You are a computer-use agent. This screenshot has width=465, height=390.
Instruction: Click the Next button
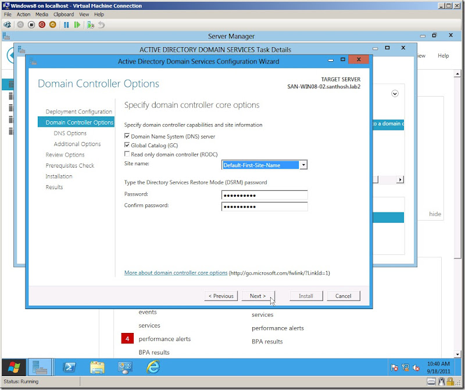point(257,296)
